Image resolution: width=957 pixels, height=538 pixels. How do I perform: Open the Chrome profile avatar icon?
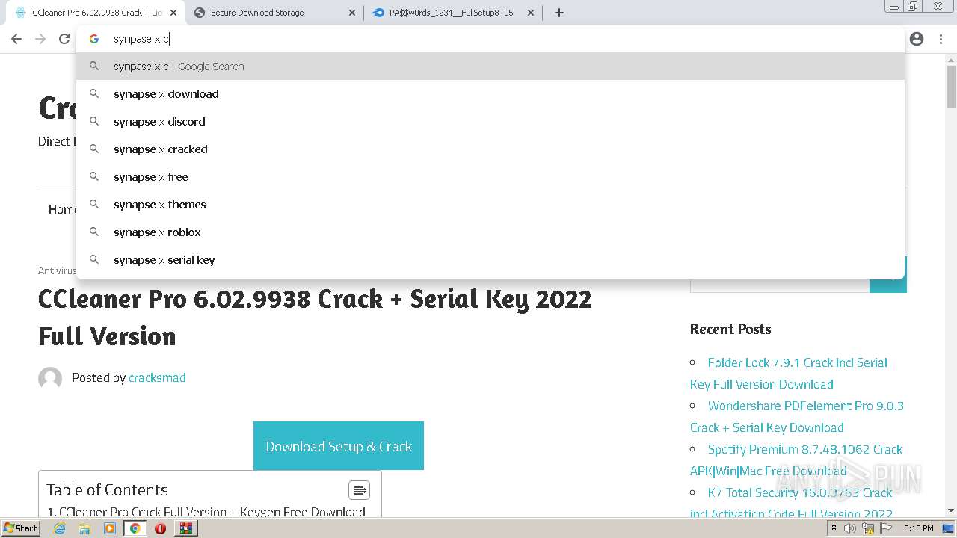coord(917,39)
